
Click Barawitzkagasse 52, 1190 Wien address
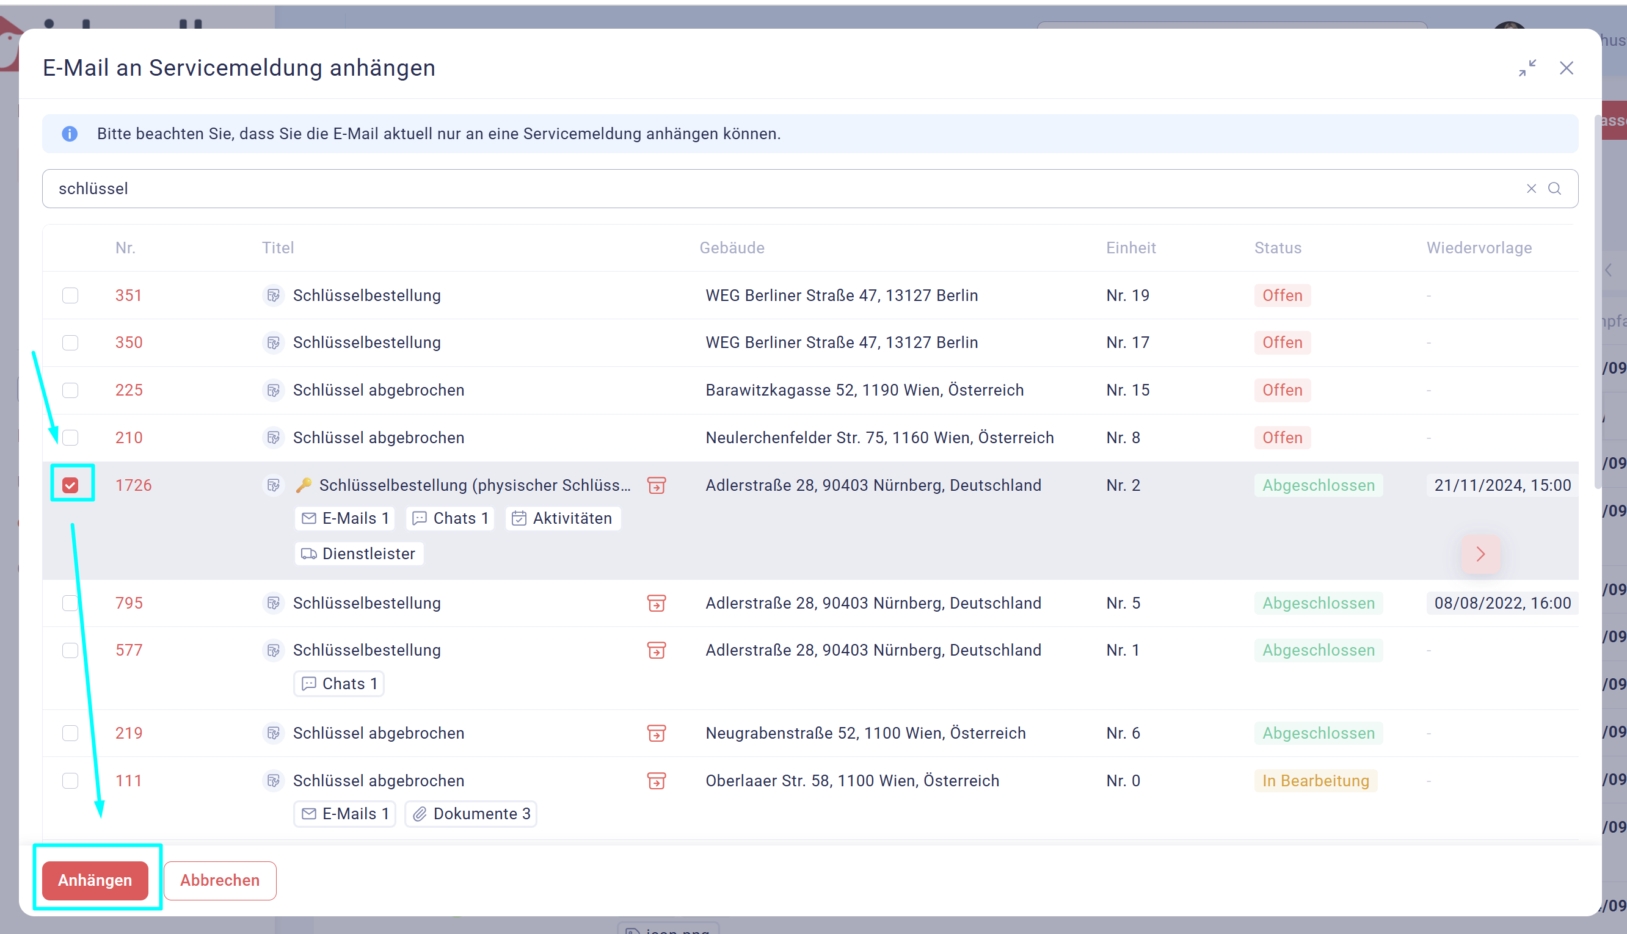coord(864,390)
